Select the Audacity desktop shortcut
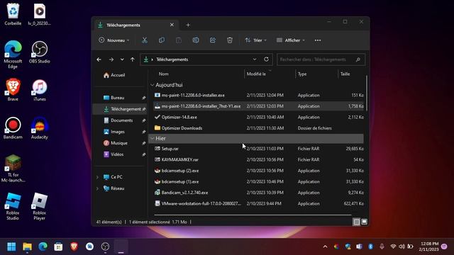The image size is (454, 255). (x=40, y=128)
